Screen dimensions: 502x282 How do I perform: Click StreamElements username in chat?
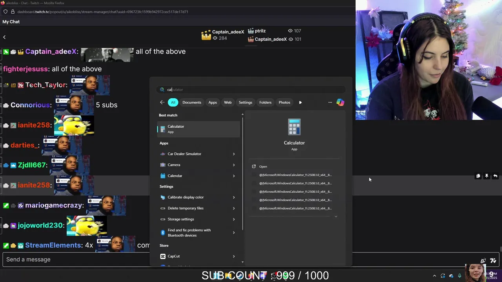click(53, 245)
